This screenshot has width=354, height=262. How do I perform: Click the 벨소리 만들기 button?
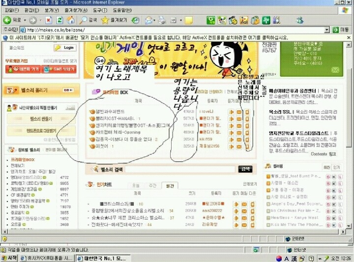click(41, 119)
